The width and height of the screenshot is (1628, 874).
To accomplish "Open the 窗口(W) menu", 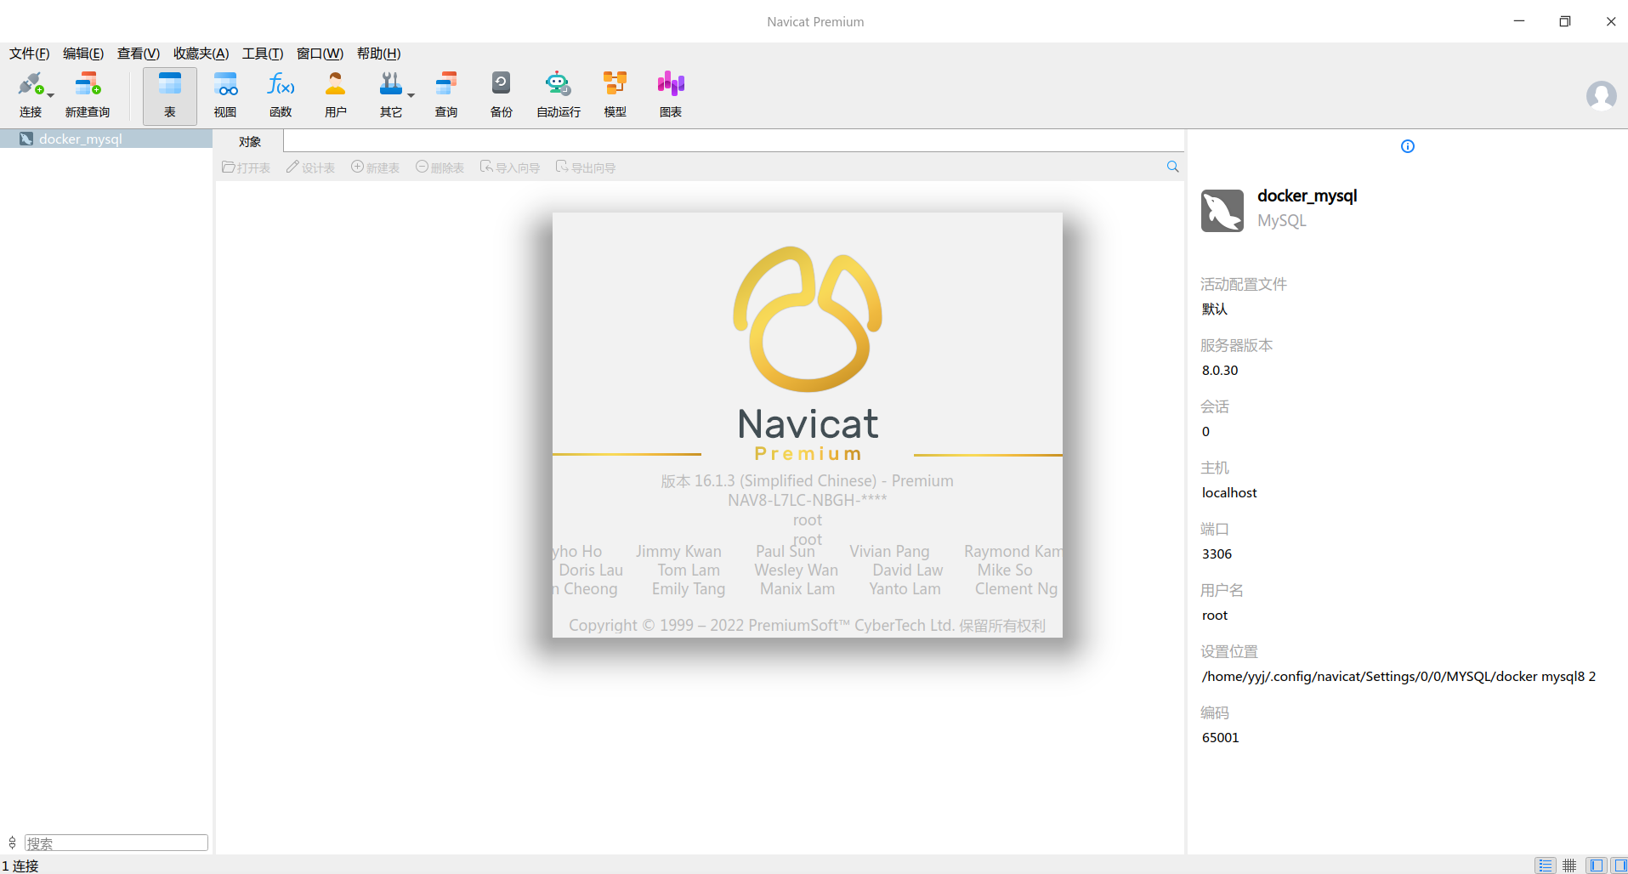I will (x=320, y=54).
